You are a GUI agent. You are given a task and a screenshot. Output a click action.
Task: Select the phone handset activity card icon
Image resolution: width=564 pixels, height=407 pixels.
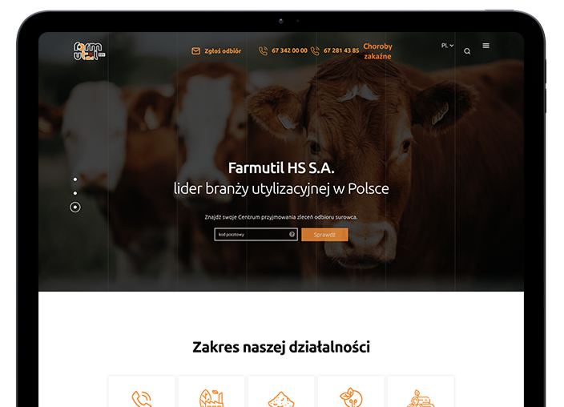click(x=141, y=399)
